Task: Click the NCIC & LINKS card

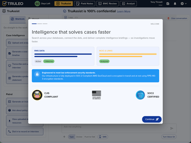Action: [128, 56]
